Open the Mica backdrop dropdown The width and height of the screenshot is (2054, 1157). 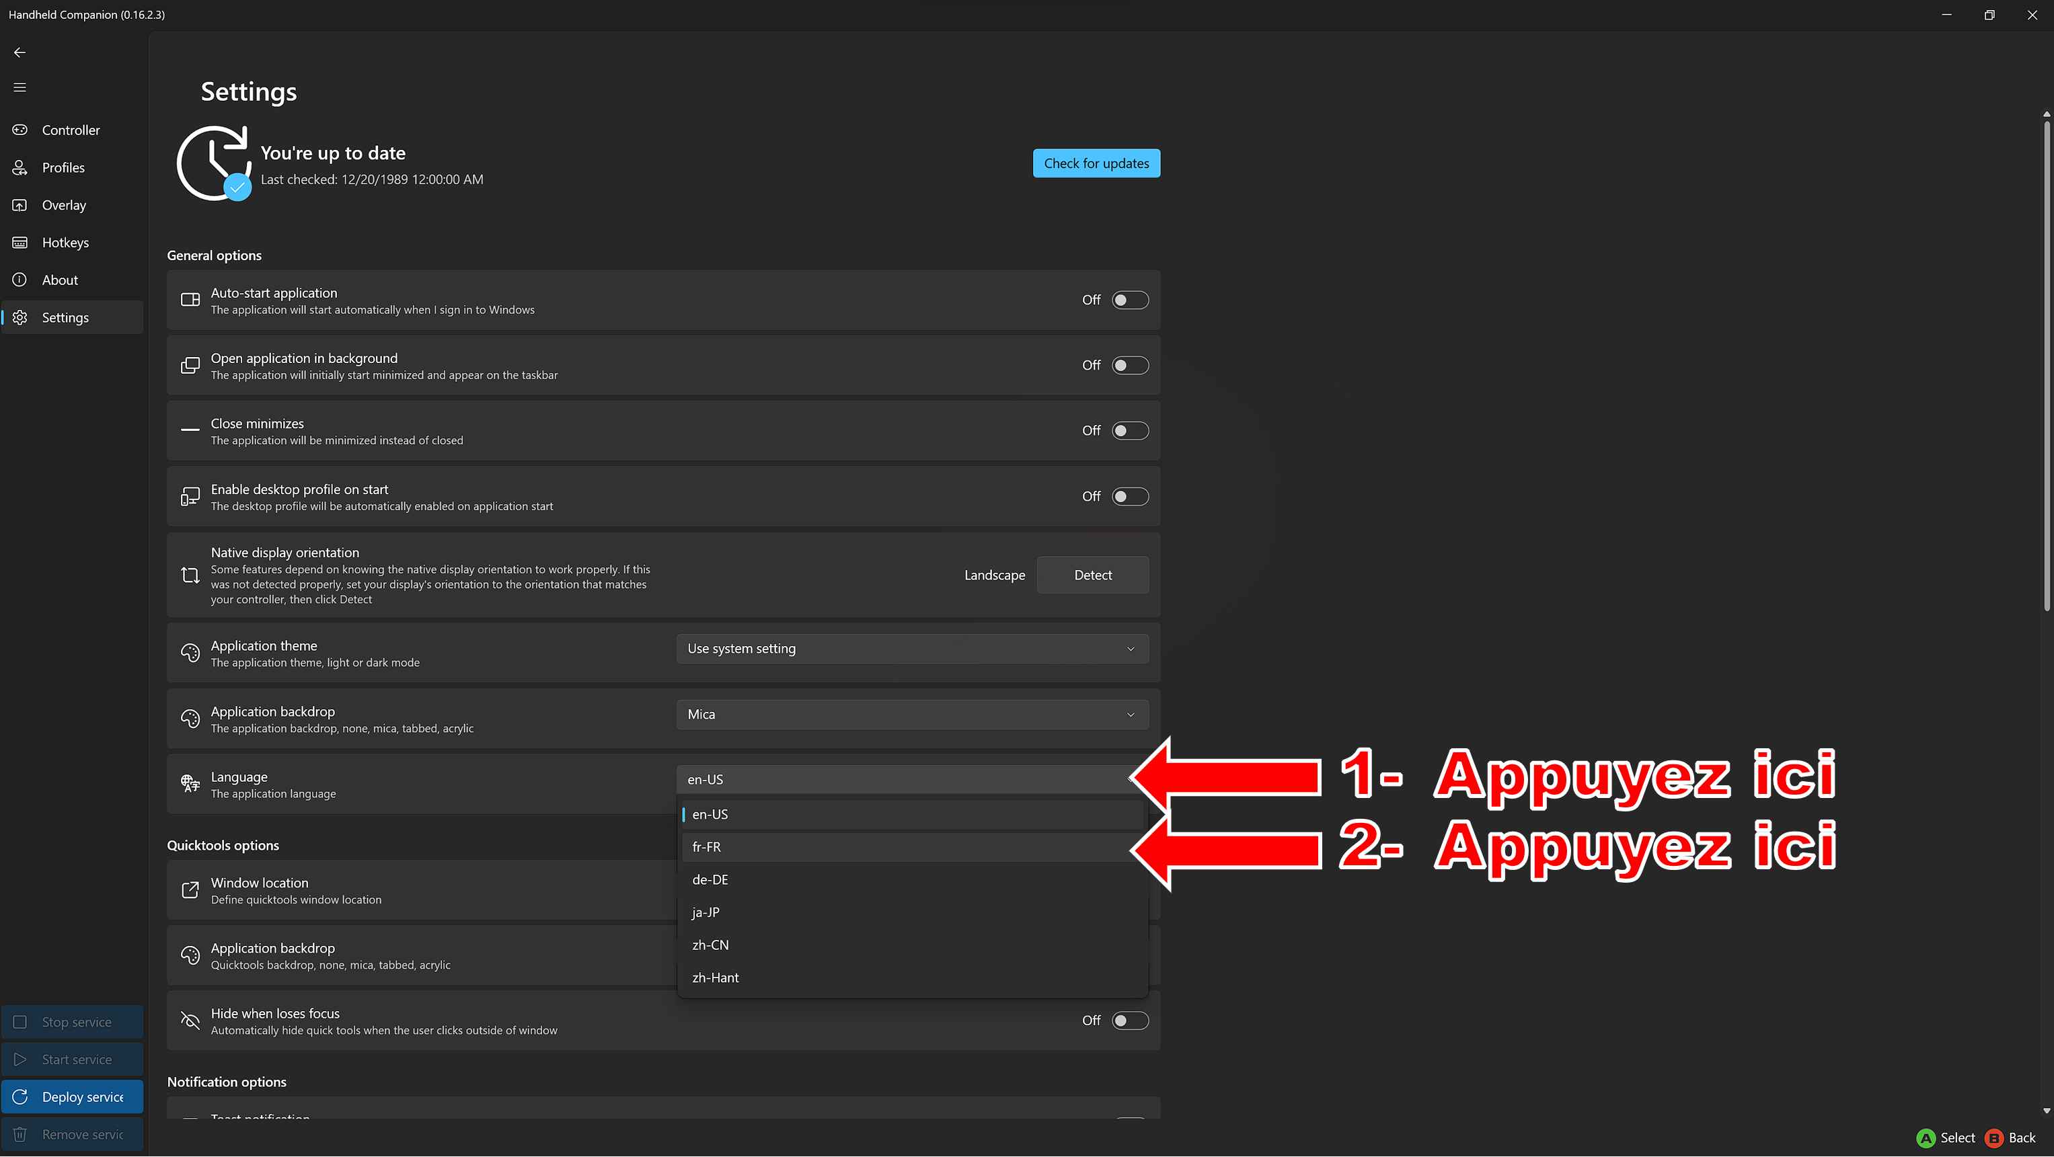click(912, 714)
